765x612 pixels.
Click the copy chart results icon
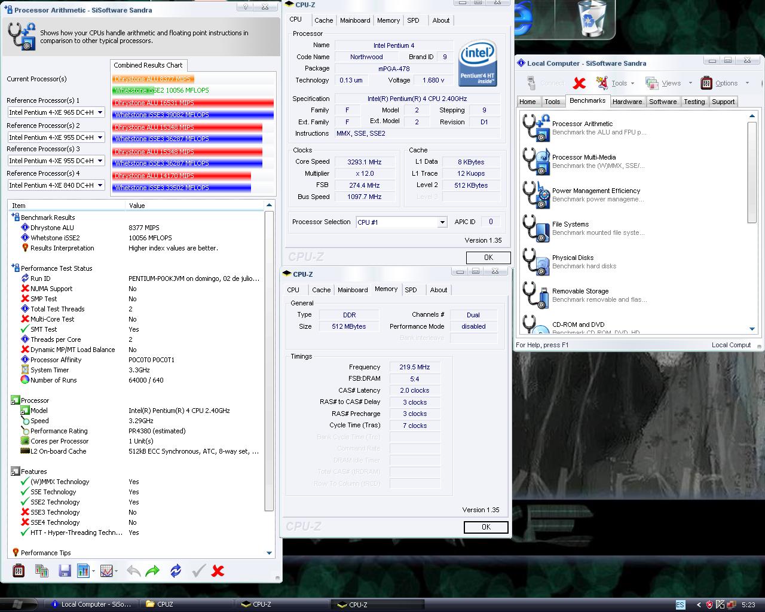click(x=42, y=571)
